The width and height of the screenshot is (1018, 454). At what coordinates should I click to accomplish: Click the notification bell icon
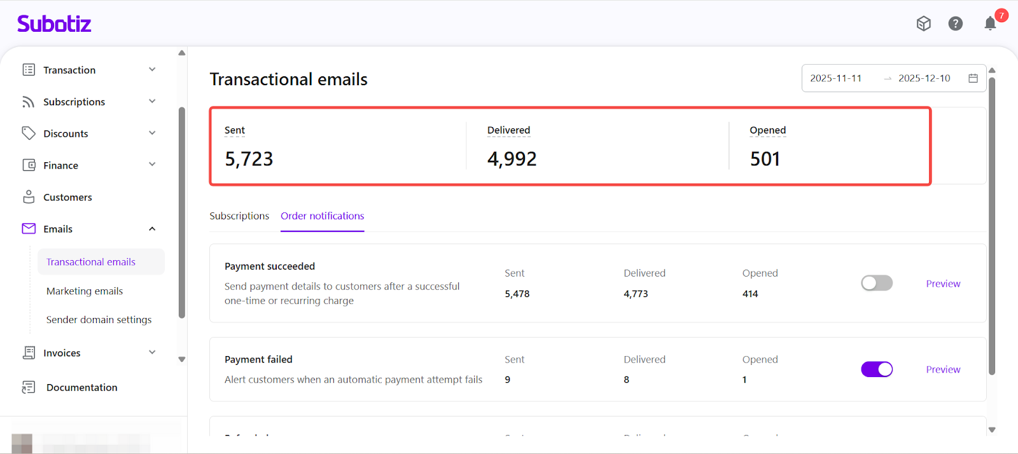click(x=990, y=24)
